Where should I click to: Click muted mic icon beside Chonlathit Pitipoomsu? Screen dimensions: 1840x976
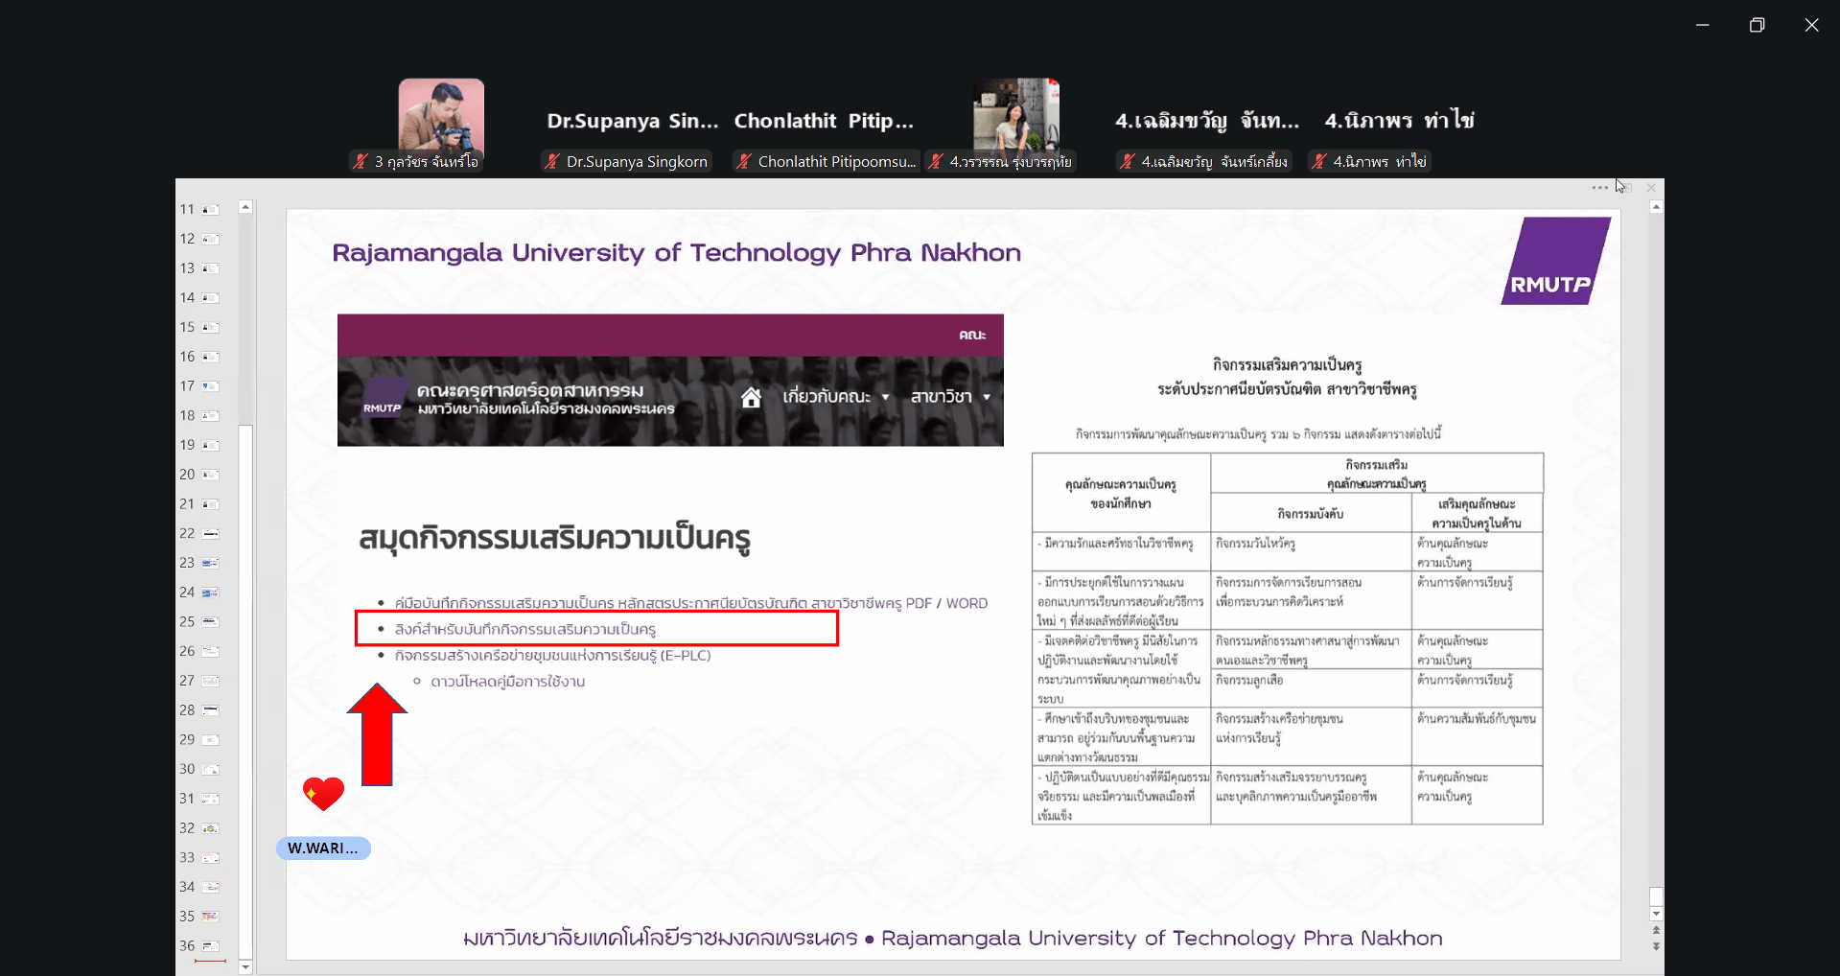744,162
